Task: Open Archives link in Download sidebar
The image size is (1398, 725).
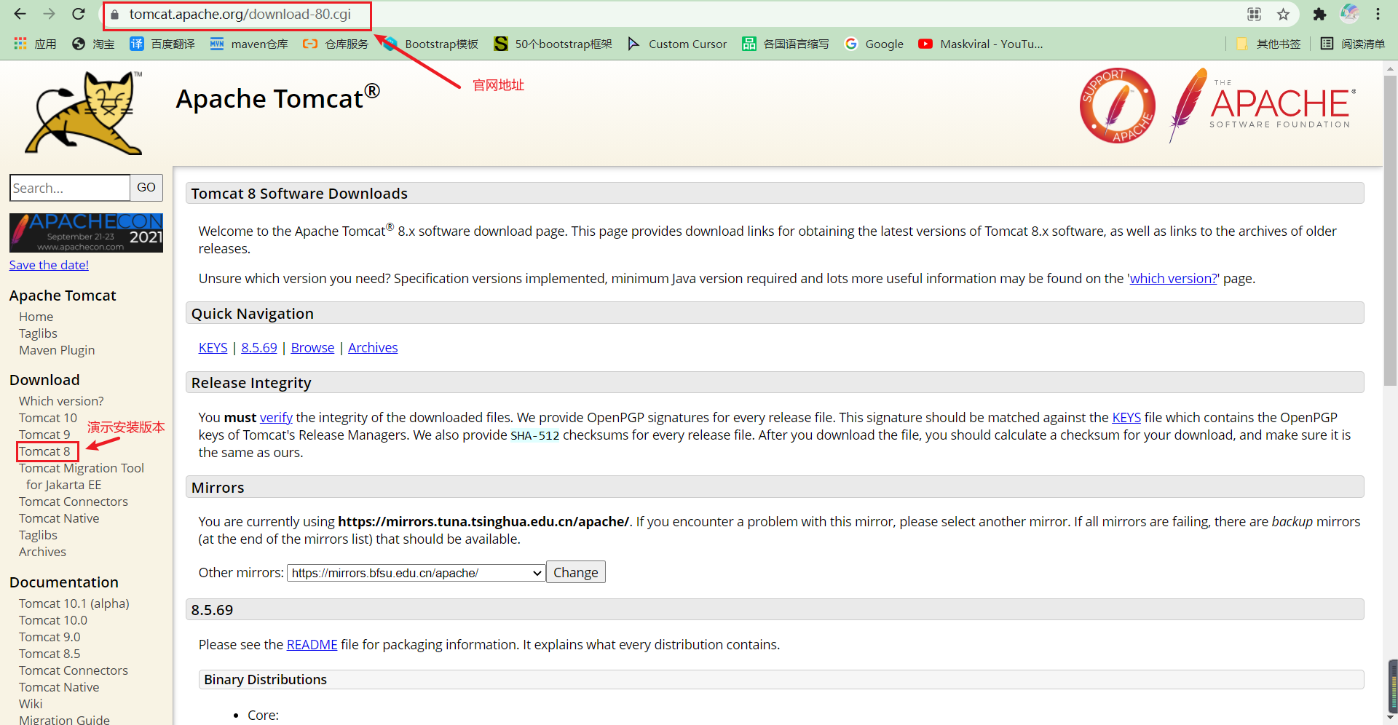Action: click(42, 552)
